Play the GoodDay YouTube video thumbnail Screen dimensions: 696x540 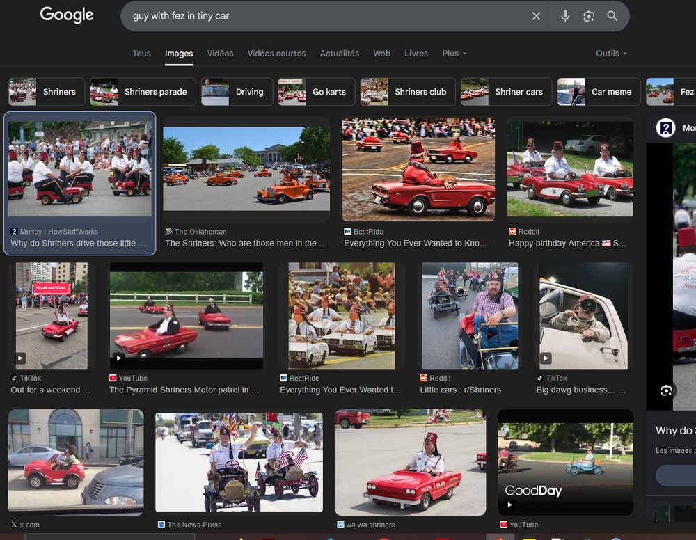coord(565,462)
